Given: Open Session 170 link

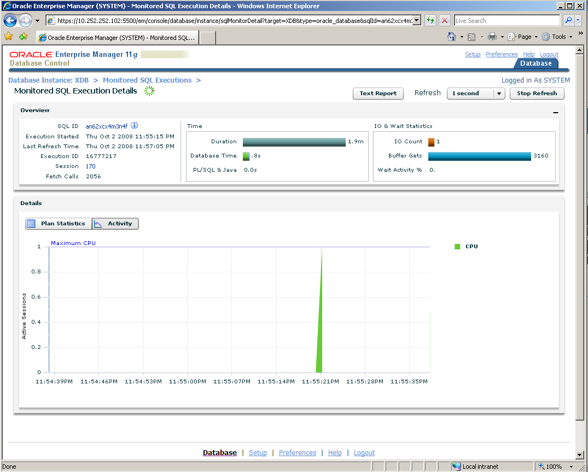Looking at the screenshot, I should tap(90, 166).
